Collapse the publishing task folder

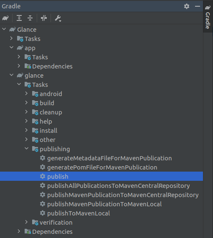click(x=27, y=149)
